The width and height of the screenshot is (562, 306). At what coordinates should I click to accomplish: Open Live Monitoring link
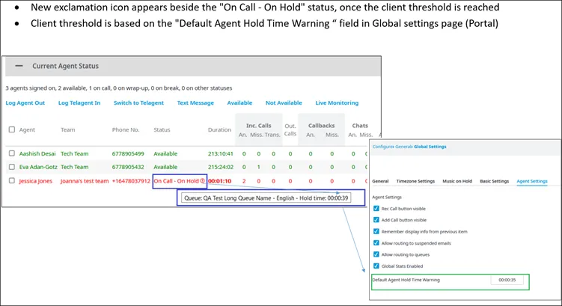point(337,102)
